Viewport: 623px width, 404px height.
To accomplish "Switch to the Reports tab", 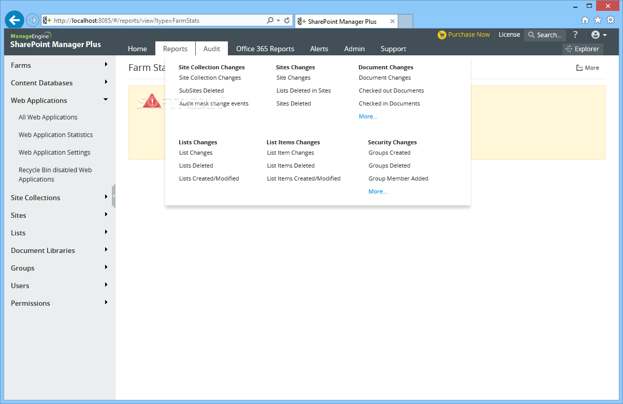I will 175,49.
